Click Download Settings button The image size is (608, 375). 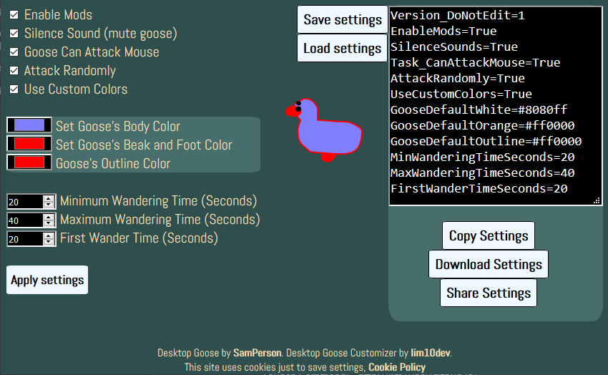tap(489, 265)
